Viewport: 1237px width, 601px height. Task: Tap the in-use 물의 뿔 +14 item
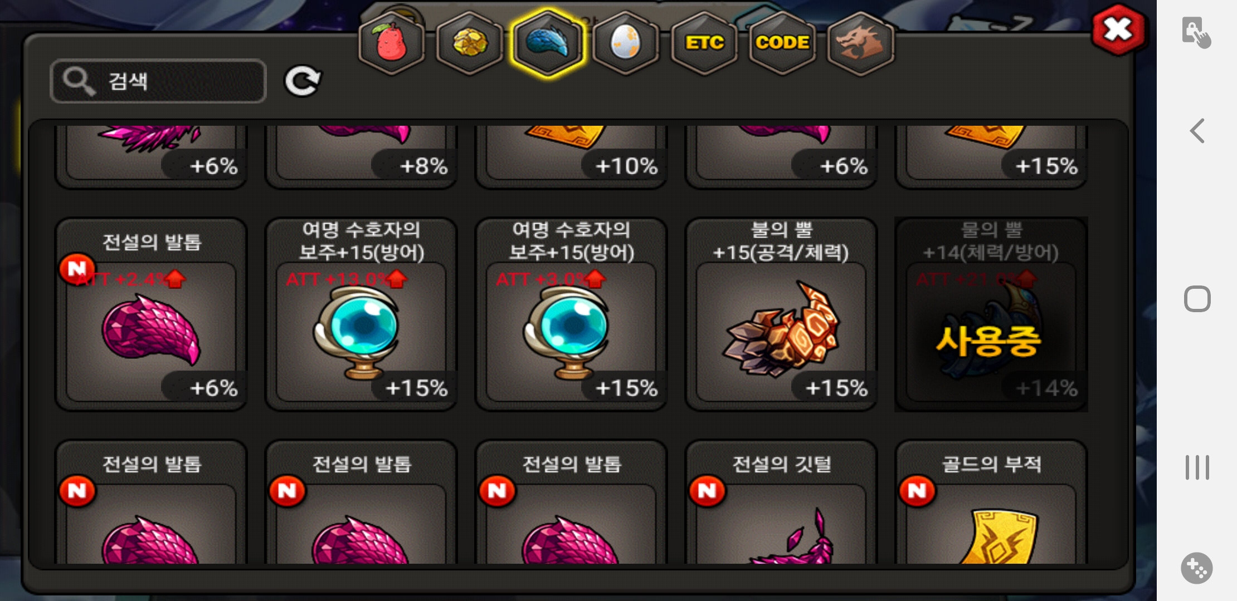[x=991, y=314]
